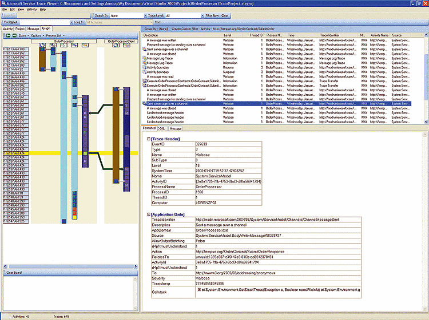
Task: Click Create Custom Filter
Action: click(185, 29)
